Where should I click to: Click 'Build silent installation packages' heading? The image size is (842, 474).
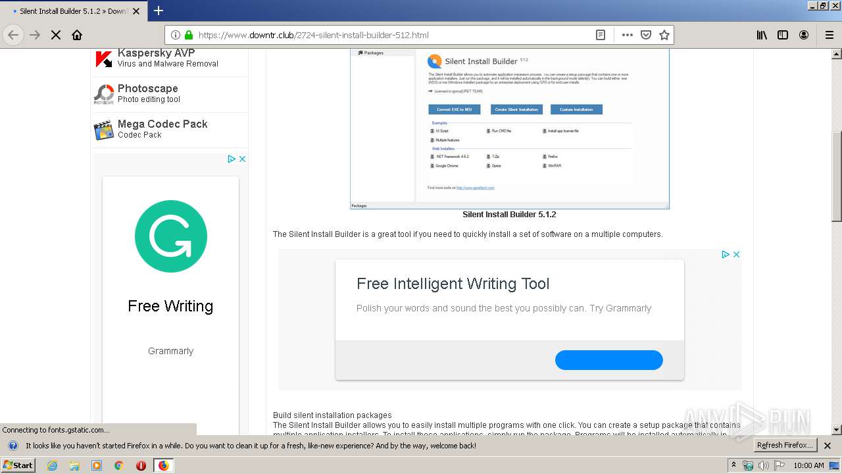[x=332, y=415]
